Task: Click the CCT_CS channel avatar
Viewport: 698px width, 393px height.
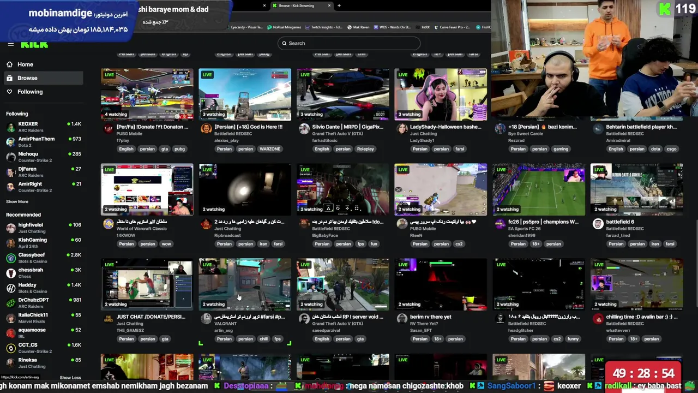Action: point(10,348)
